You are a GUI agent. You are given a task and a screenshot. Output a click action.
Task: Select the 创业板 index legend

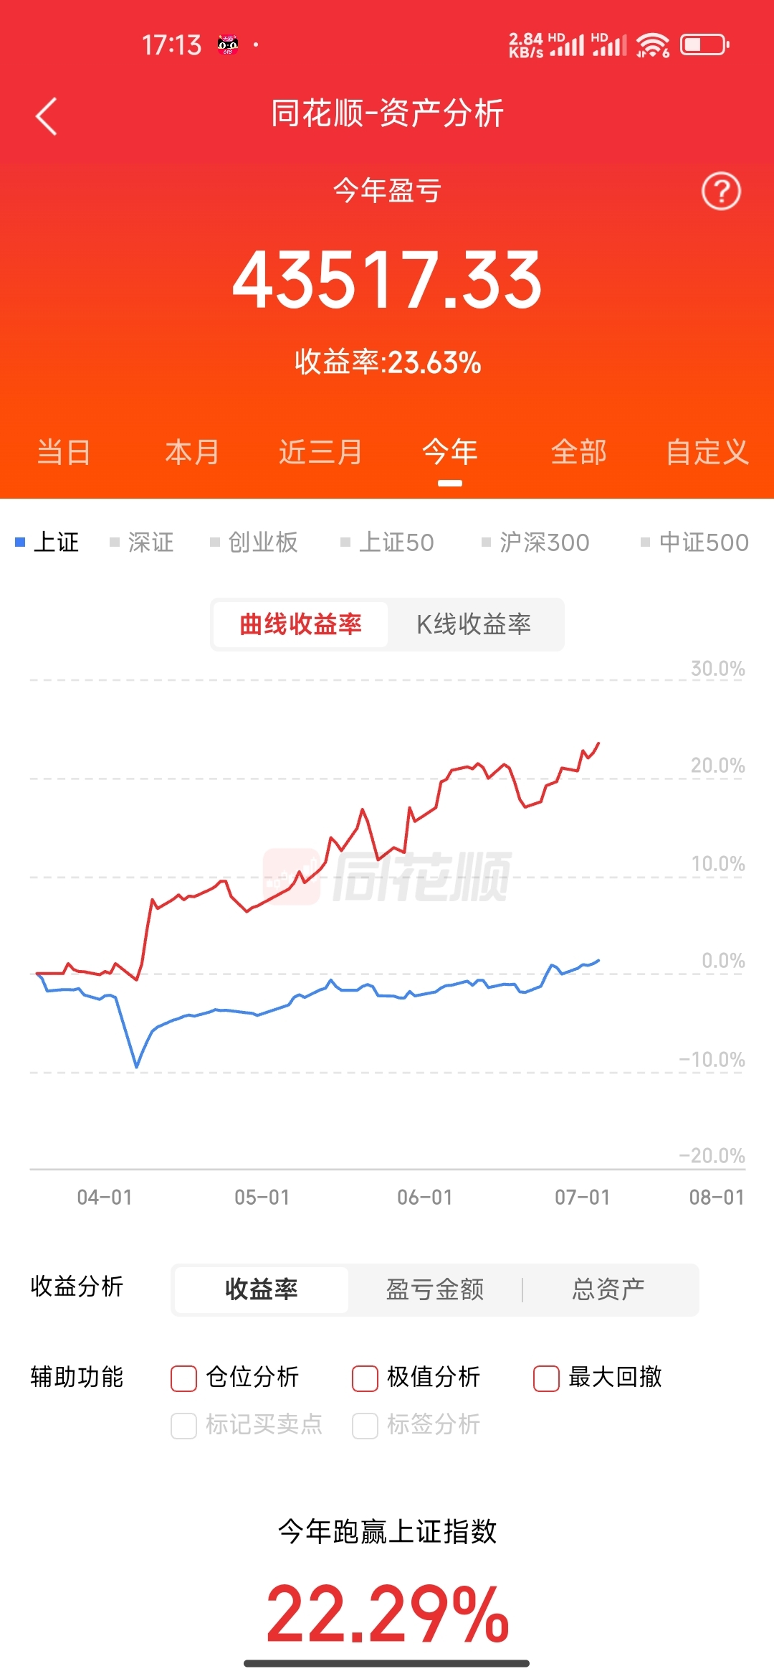(x=254, y=542)
